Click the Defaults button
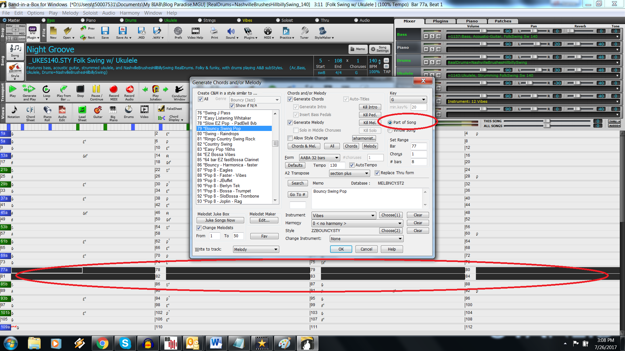Viewport: 625px width, 351px height. click(295, 165)
